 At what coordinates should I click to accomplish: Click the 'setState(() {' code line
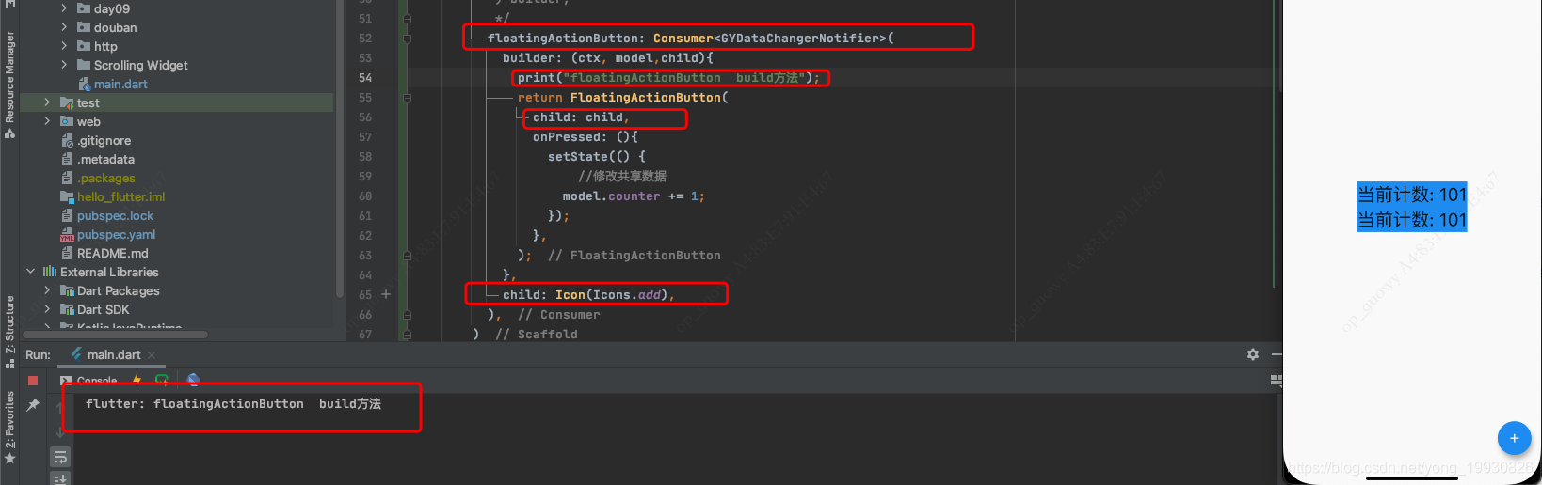click(597, 157)
